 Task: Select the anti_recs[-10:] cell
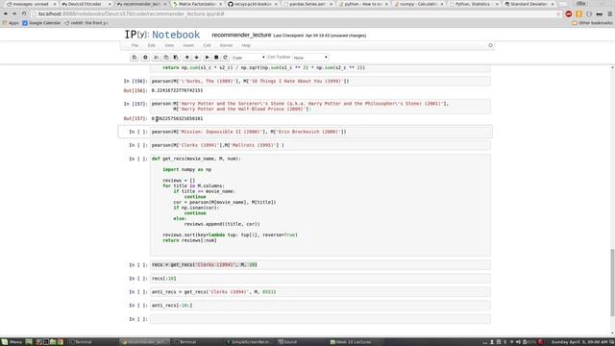(320, 306)
